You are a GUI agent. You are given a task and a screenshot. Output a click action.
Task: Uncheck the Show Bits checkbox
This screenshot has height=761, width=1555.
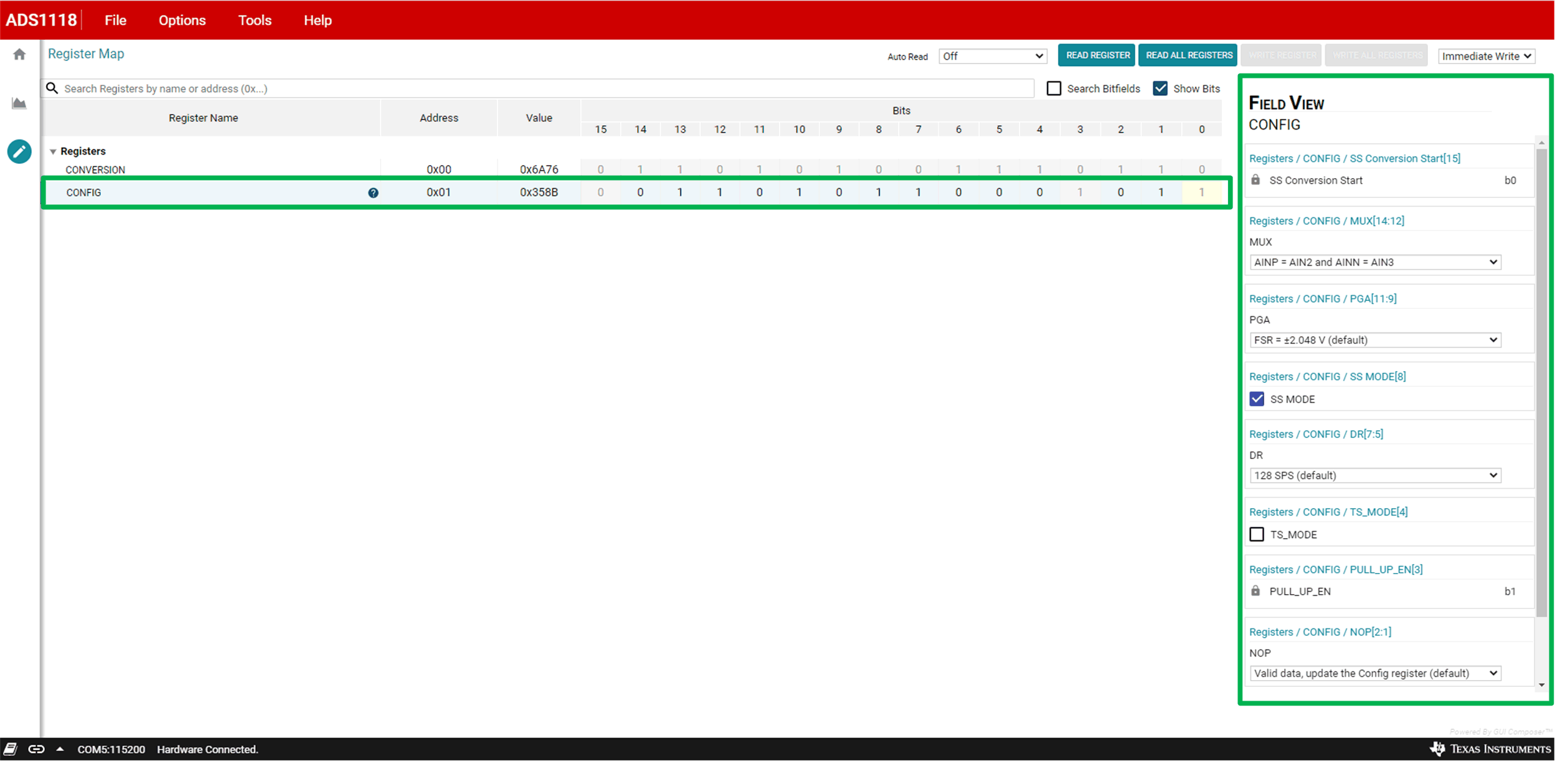[1160, 88]
